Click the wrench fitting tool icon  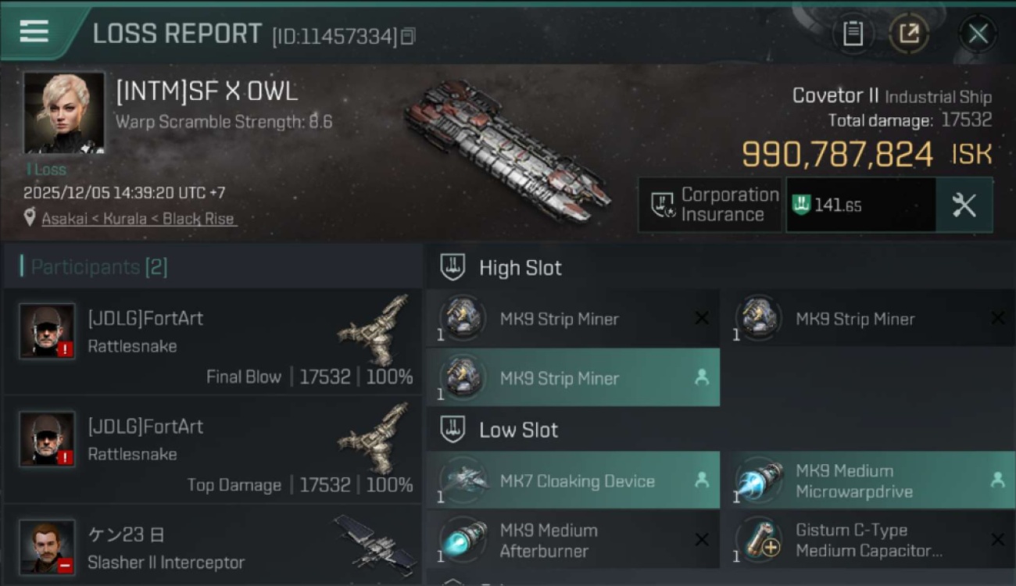[964, 205]
